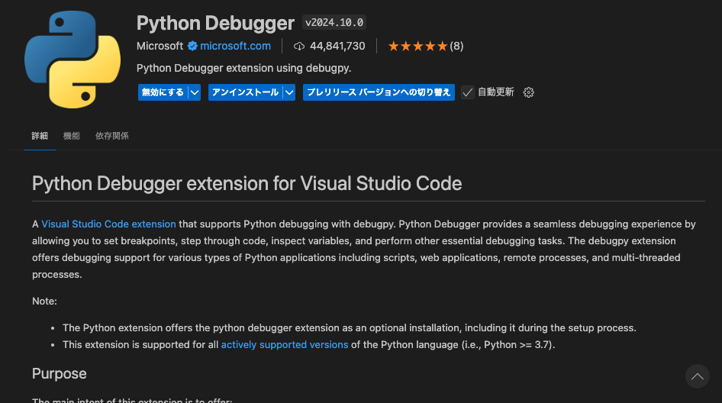Click the download count cloud icon
Viewport: 722px width, 403px height.
[x=299, y=46]
